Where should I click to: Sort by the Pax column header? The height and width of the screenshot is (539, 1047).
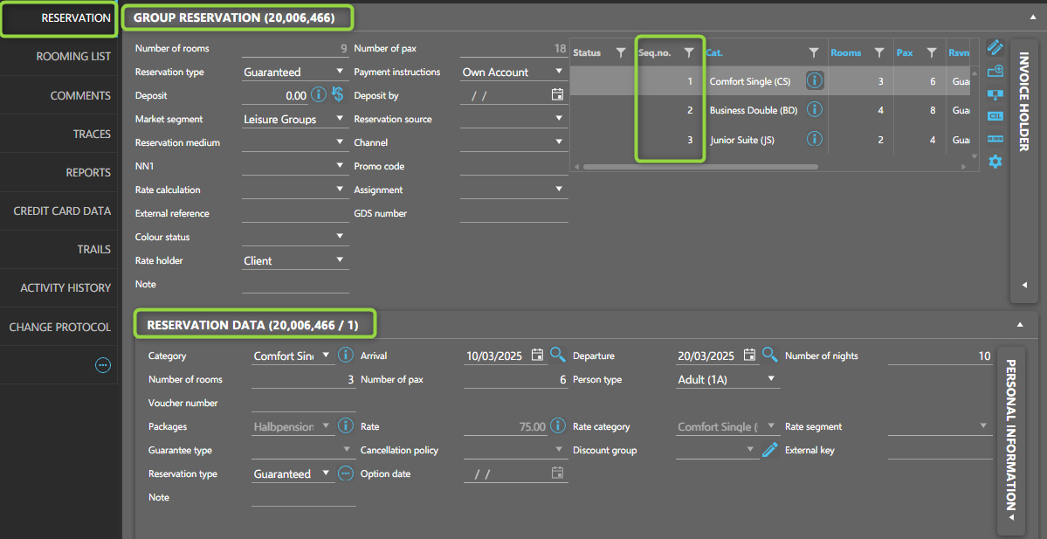tap(905, 52)
